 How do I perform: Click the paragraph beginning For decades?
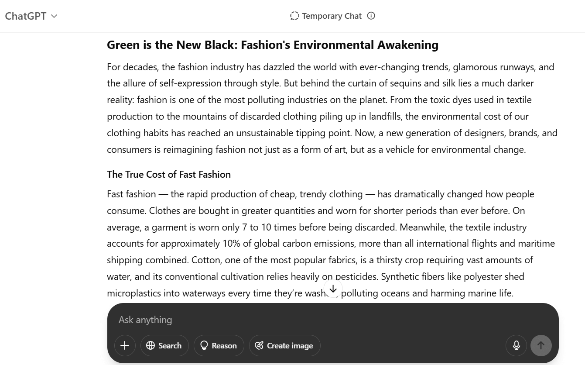tap(332, 108)
